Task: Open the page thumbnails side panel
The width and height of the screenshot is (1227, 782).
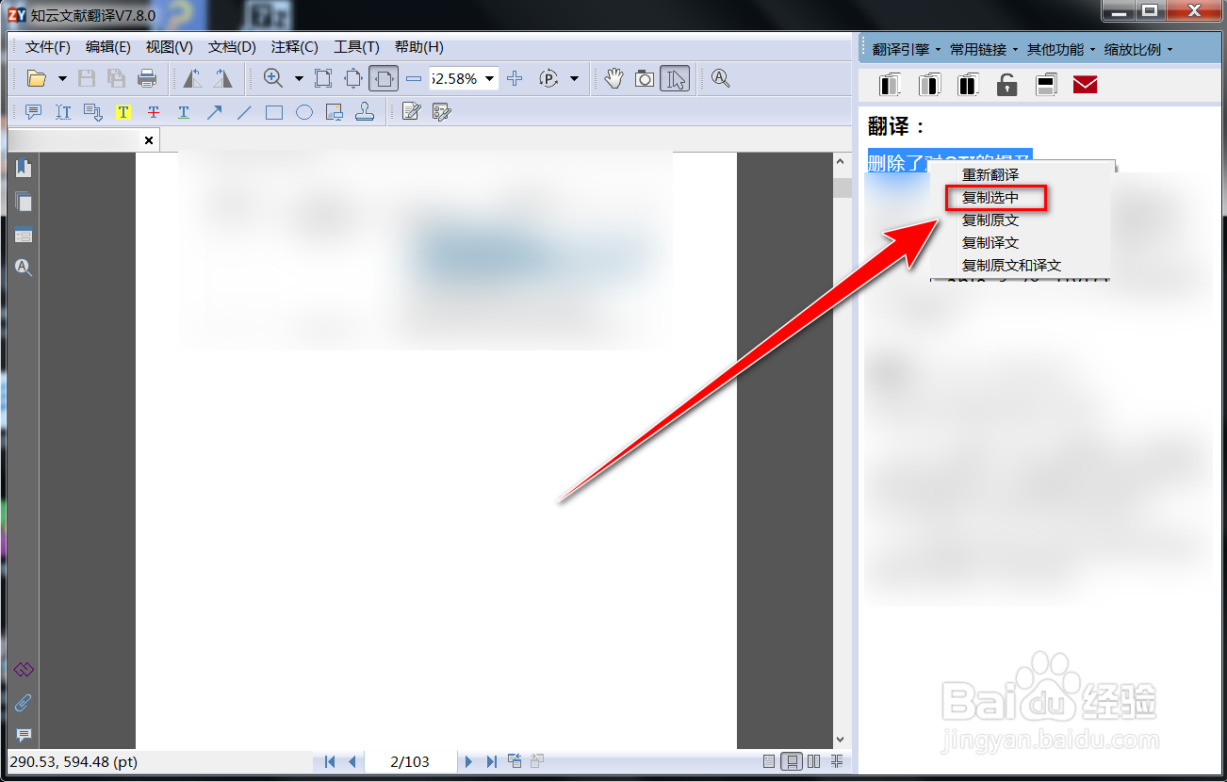Action: (24, 202)
